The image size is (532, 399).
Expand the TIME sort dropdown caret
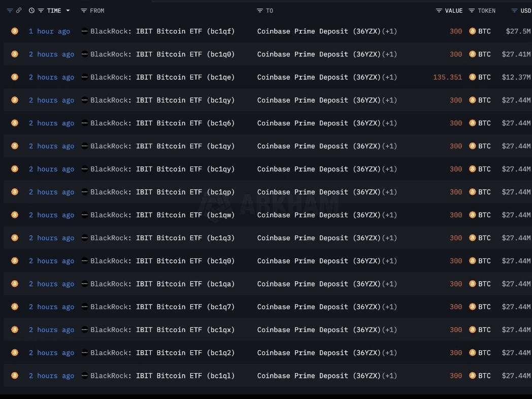[x=68, y=11]
